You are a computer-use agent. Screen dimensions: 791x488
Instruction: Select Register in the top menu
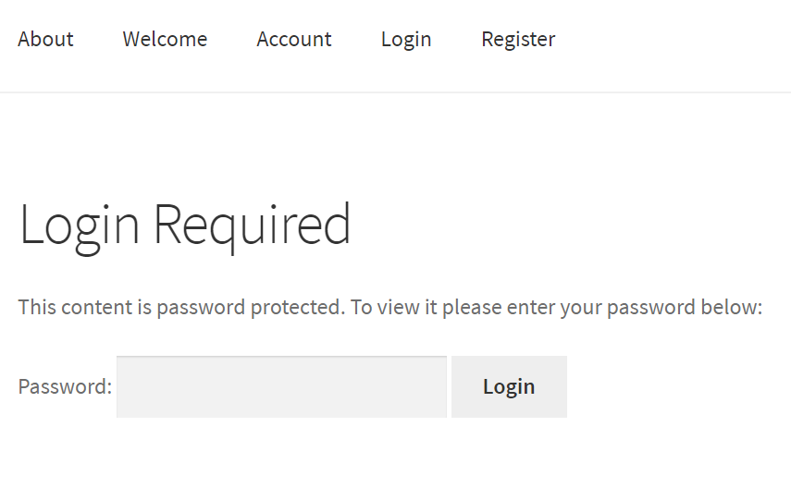coord(518,39)
